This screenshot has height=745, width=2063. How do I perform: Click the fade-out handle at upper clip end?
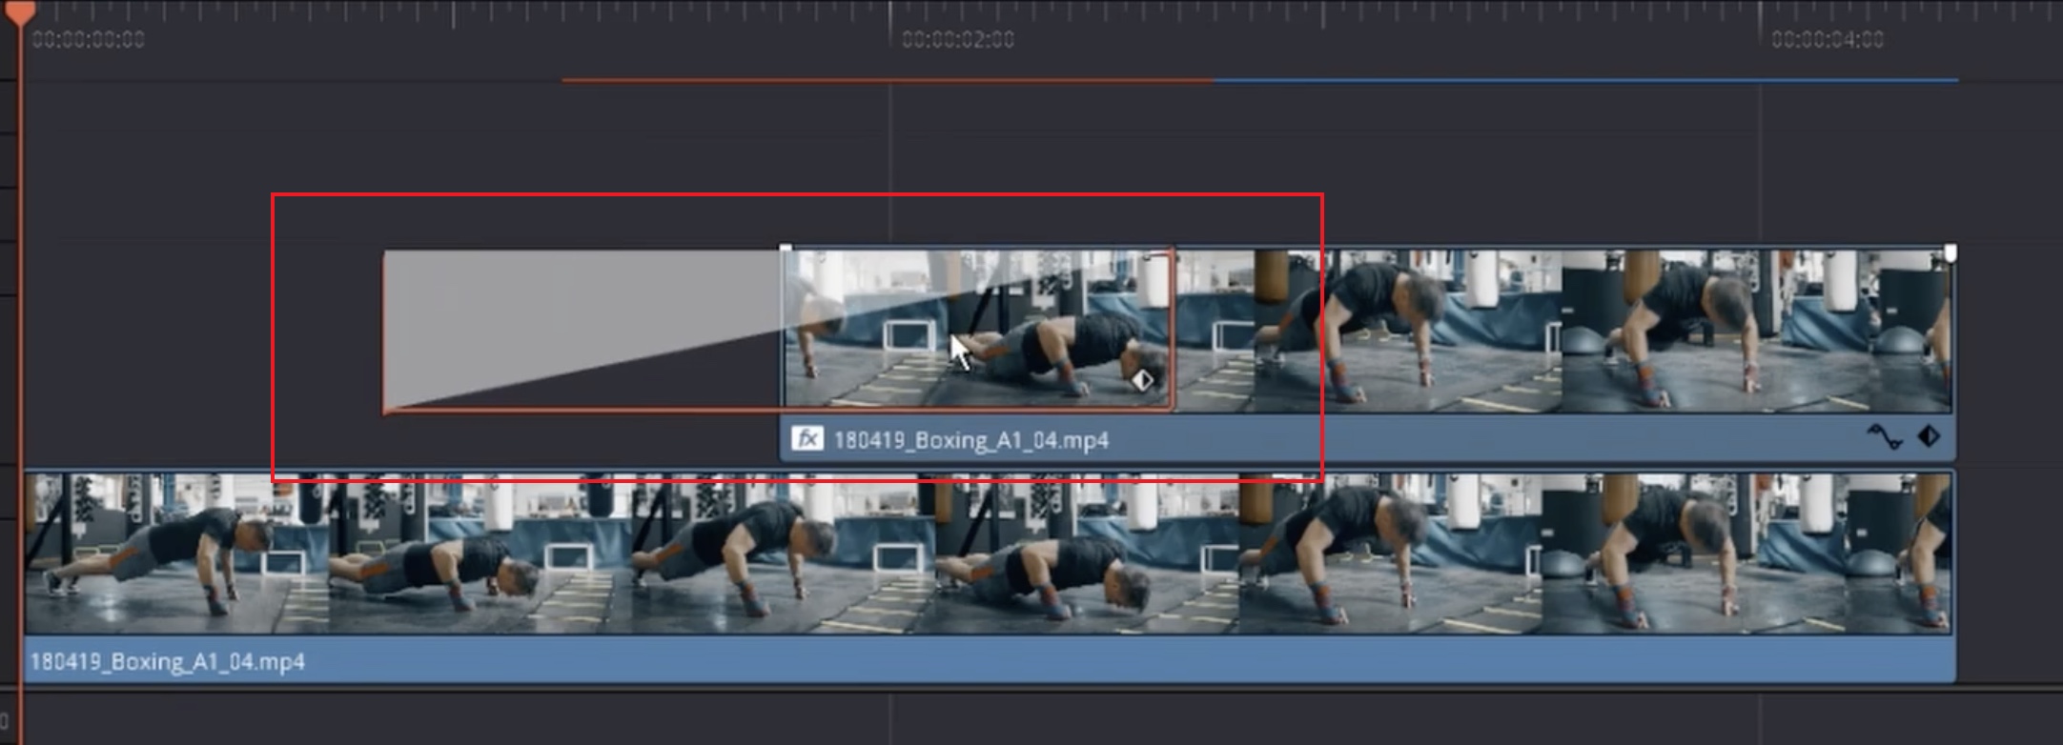pyautogui.click(x=1950, y=252)
